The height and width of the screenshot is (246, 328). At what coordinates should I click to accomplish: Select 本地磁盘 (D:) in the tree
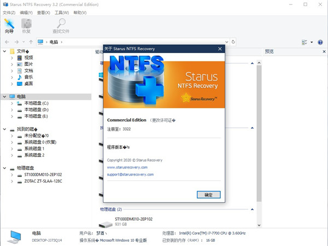coord(36,110)
